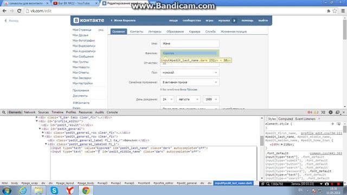The width and height of the screenshot is (347, 195).
Task: Activate the DevTools inspect magnifier icon
Action: pos(4,112)
